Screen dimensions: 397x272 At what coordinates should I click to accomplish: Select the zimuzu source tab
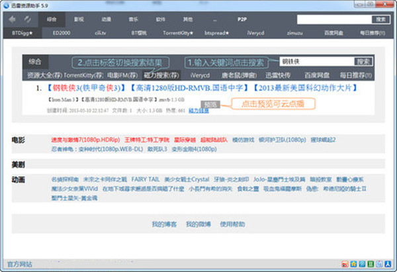[294, 33]
